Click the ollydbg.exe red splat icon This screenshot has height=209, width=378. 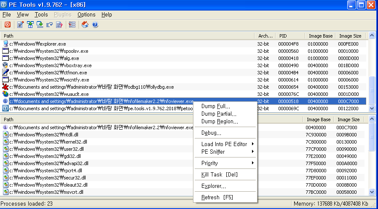(x=5, y=87)
